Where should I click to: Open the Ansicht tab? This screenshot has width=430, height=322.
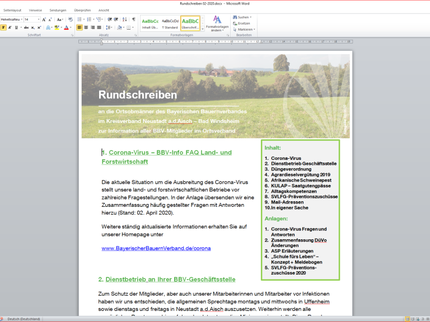(x=104, y=11)
